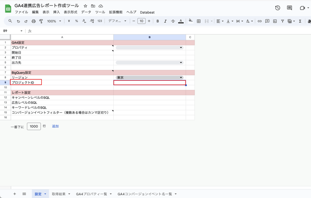Open version history clock icon

click(x=278, y=8)
